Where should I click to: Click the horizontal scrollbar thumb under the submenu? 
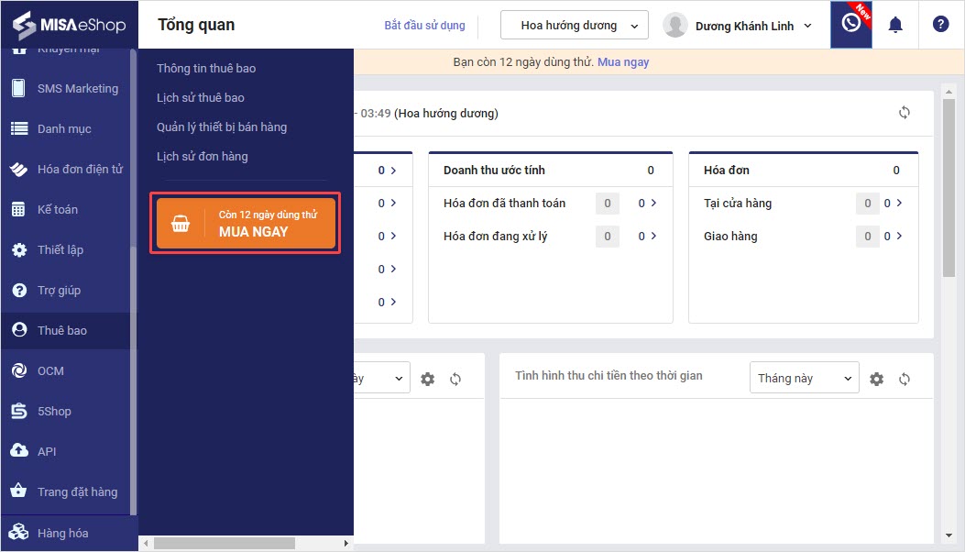224,544
